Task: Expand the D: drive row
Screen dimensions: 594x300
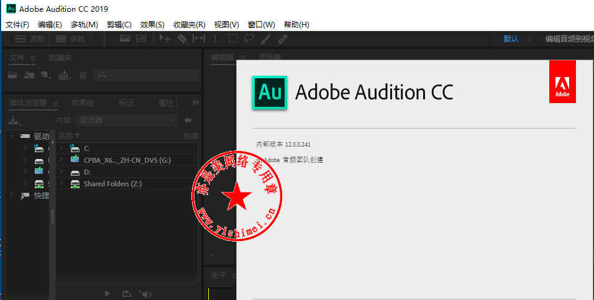Action: tap(61, 172)
